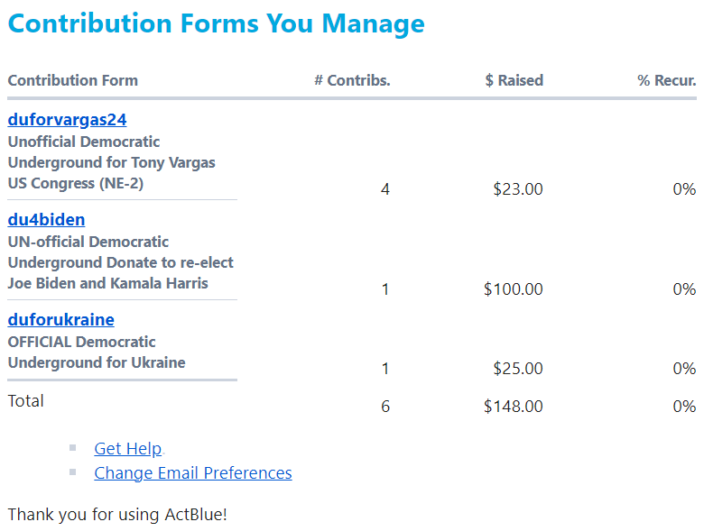704x531 pixels.
Task: Click the # Contribs. column header
Action: click(x=352, y=80)
